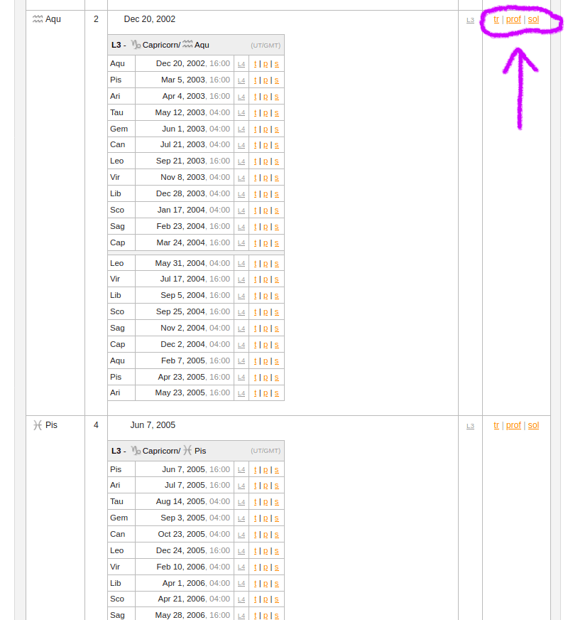
Task: Click 'p' link in Gem Jun 1, 2003 row
Action: click(266, 129)
